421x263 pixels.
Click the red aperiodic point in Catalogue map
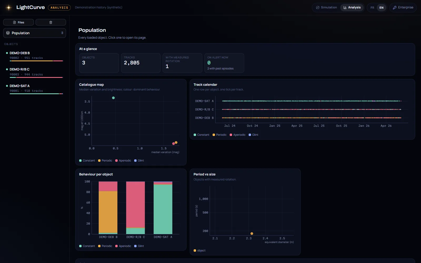click(x=173, y=144)
